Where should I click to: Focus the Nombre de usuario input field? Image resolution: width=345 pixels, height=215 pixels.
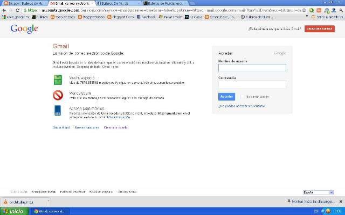point(252,68)
